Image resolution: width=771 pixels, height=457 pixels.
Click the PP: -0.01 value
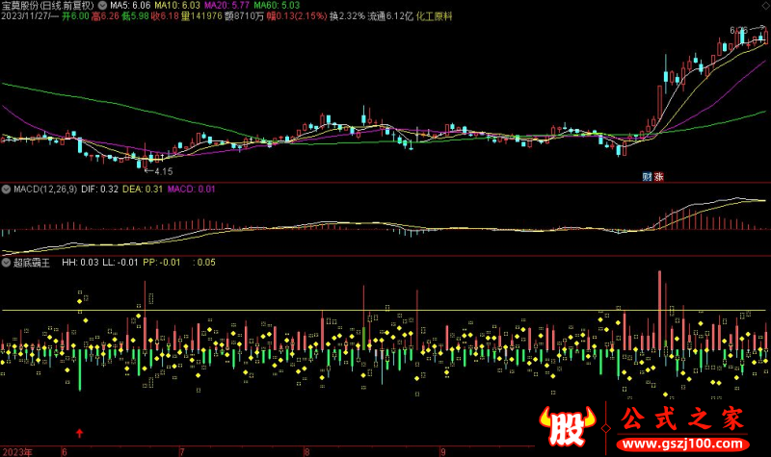pos(162,263)
